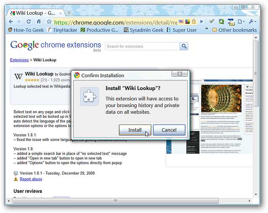Bookmark this page with the star icon
268x213 pixels.
49,21
